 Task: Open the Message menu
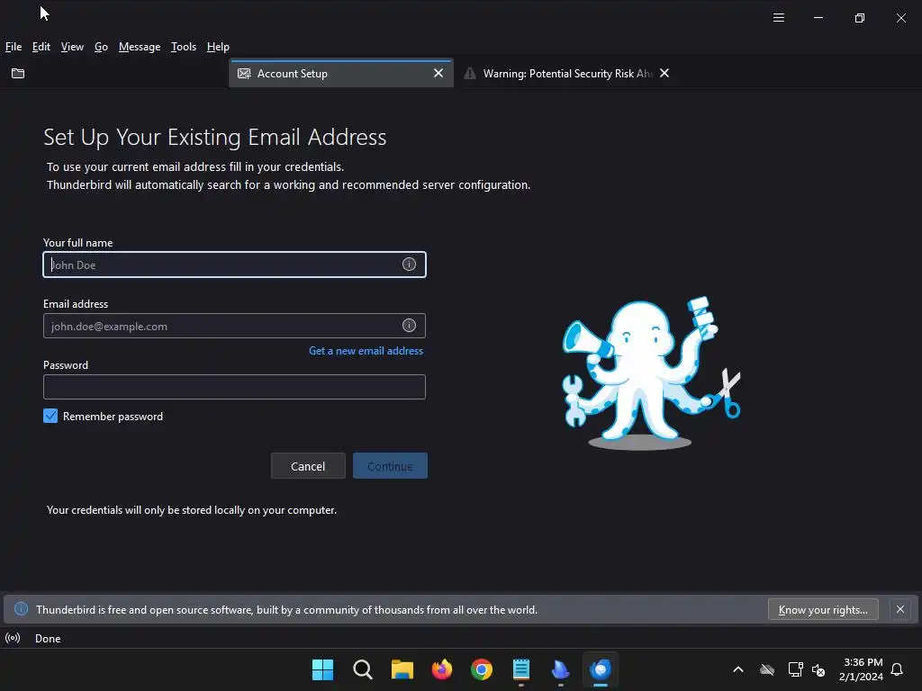click(x=140, y=47)
